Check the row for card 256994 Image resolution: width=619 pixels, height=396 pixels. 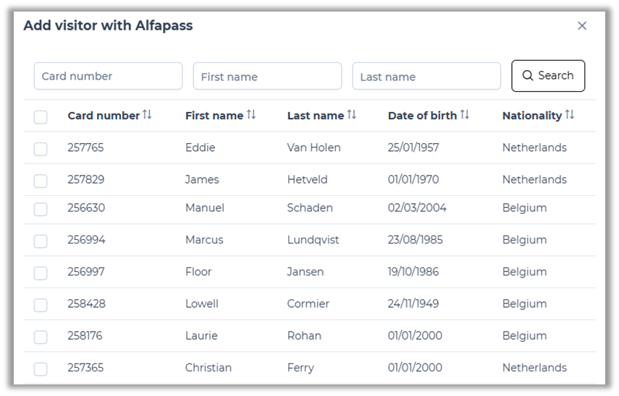pos(41,241)
